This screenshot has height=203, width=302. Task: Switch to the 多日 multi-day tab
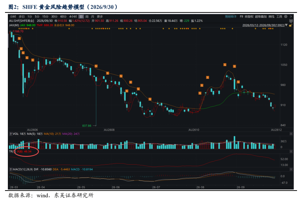pyautogui.click(x=21, y=16)
